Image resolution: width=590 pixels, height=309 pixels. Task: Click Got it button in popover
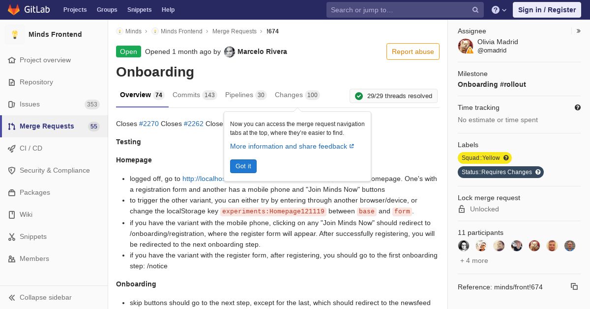[243, 166]
